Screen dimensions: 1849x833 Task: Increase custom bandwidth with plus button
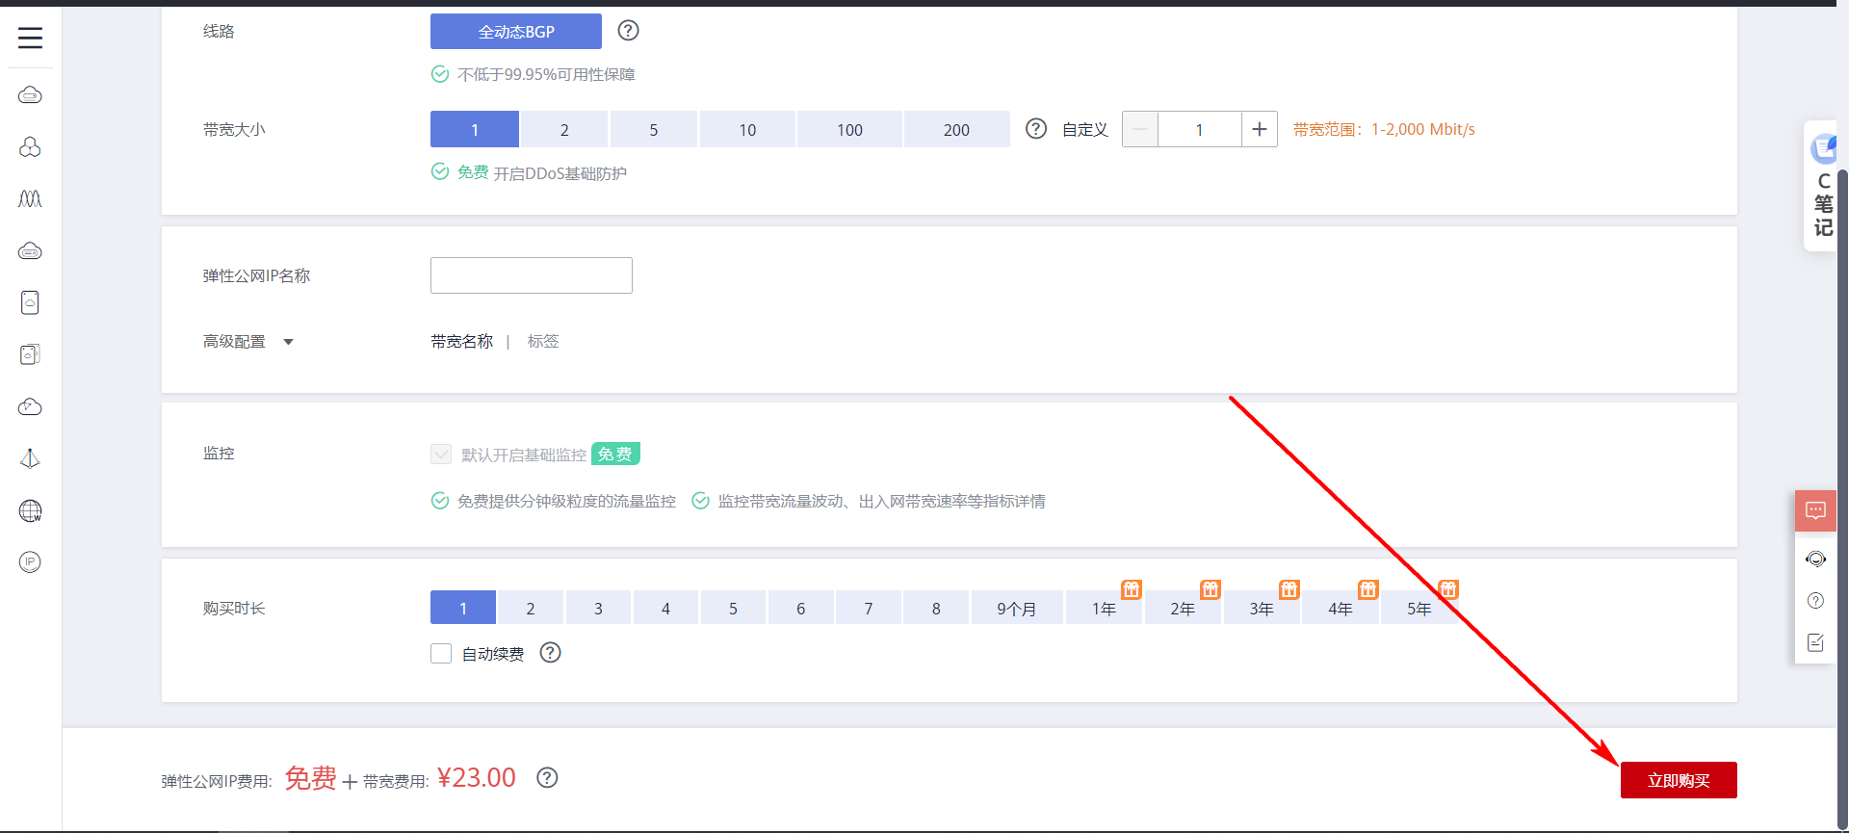coord(1260,129)
